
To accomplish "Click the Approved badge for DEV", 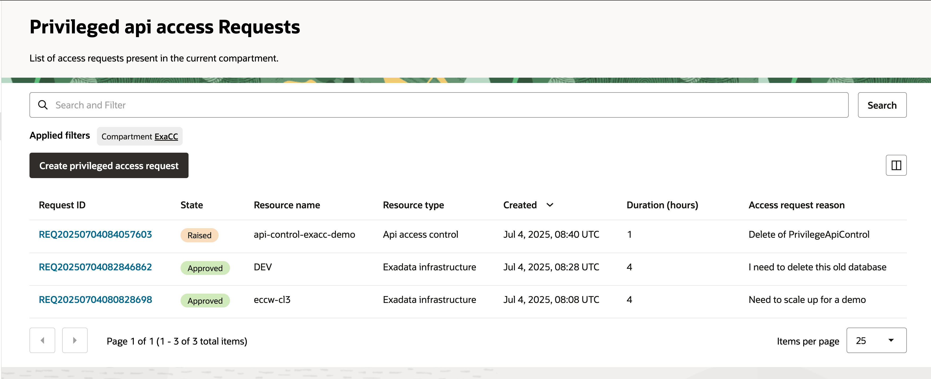I will [204, 268].
